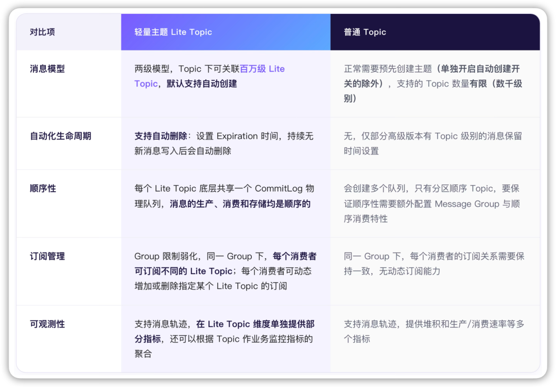
Task: Click the bold "在 Lite Topic 维度单独提供部" text
Action: pos(255,324)
